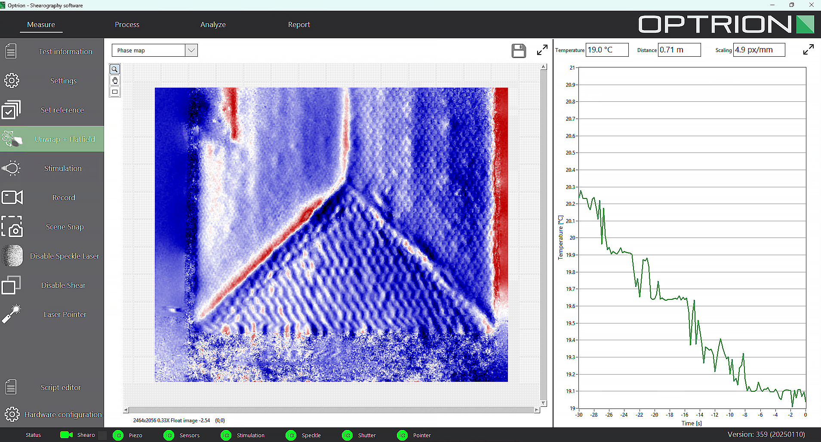The height and width of the screenshot is (442, 821).
Task: Click the Distance value field
Action: click(x=680, y=50)
